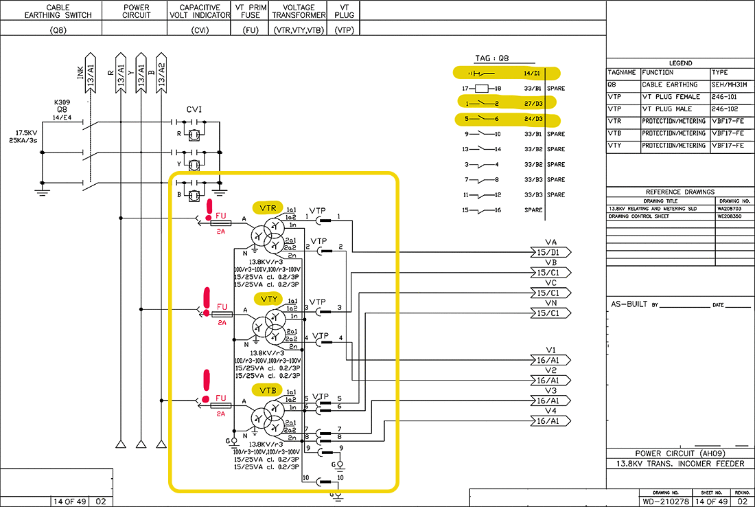The height and width of the screenshot is (507, 755).
Task: Click the '27/D3' cross-reference in tag list
Action: pyautogui.click(x=533, y=104)
